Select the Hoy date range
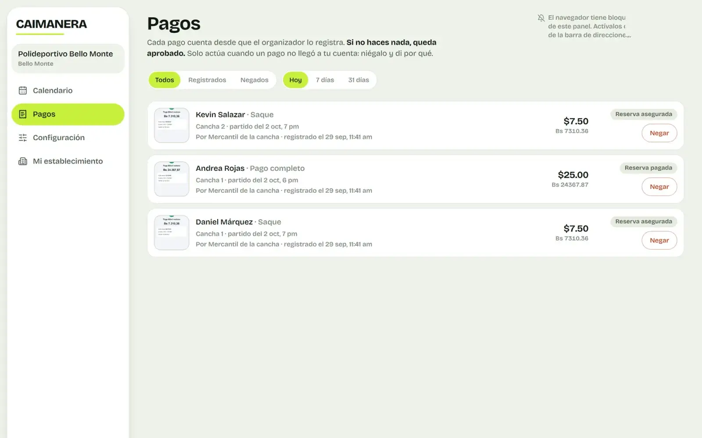The width and height of the screenshot is (702, 438). (x=295, y=80)
